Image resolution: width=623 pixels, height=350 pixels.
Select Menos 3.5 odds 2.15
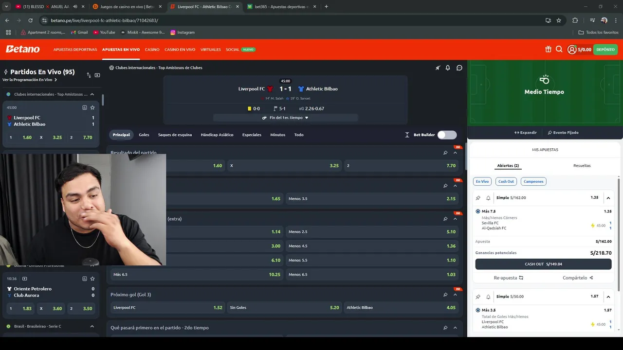pos(372,198)
